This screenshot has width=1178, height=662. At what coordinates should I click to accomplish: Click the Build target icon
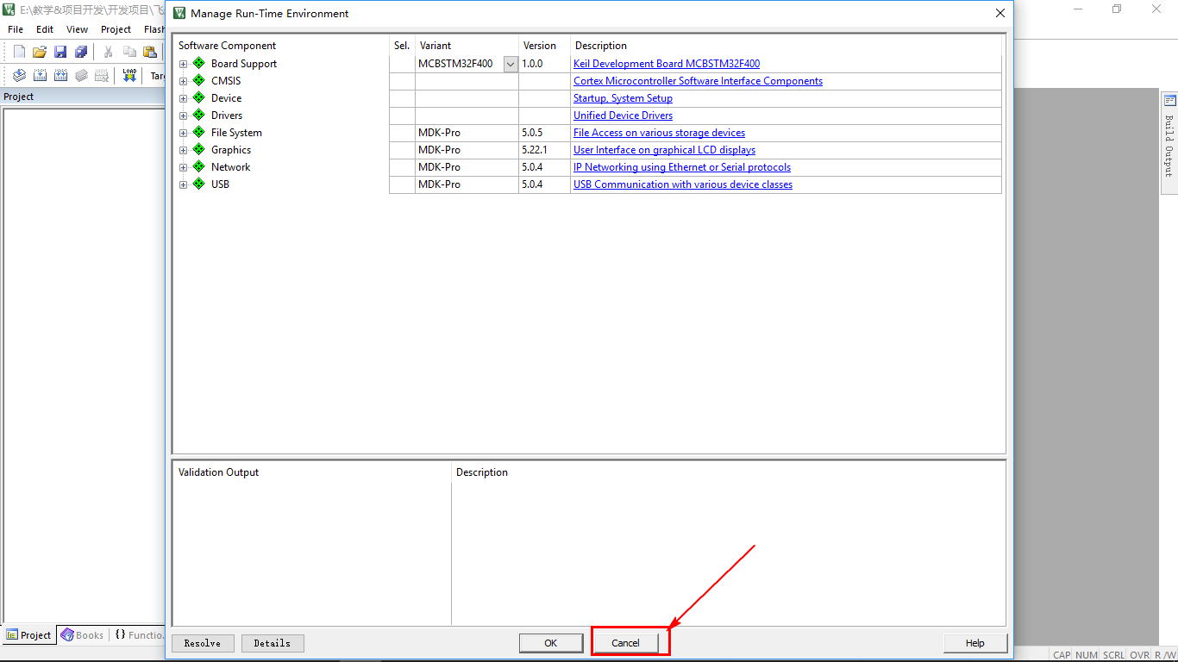pos(40,76)
